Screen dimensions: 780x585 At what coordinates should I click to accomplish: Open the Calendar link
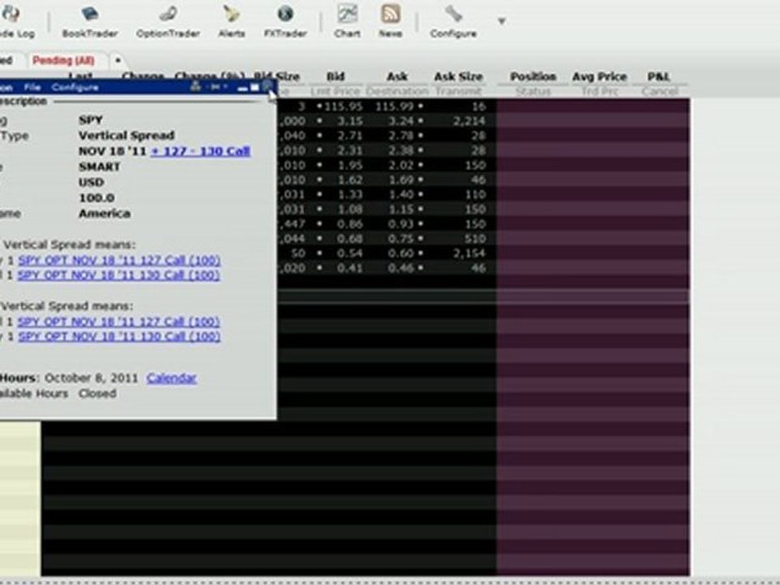click(171, 378)
